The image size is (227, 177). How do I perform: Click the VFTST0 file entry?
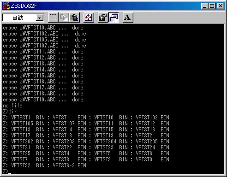[144, 159]
